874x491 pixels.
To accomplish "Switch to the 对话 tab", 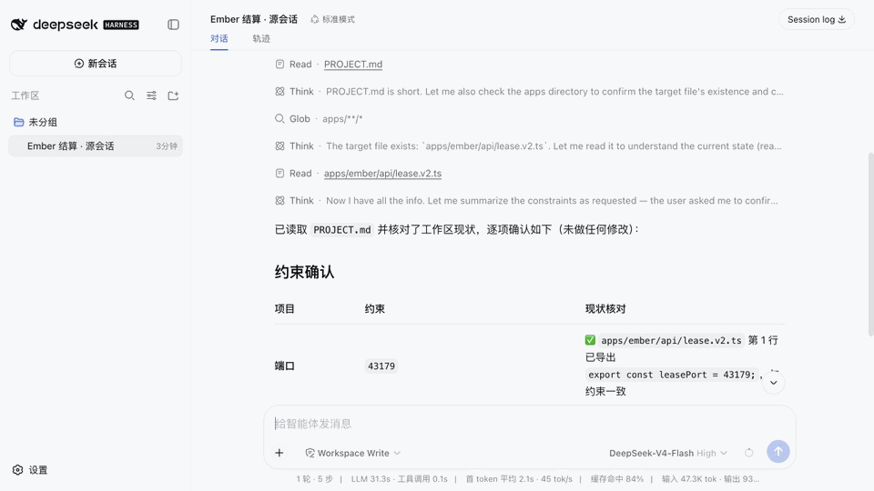I will tap(219, 38).
